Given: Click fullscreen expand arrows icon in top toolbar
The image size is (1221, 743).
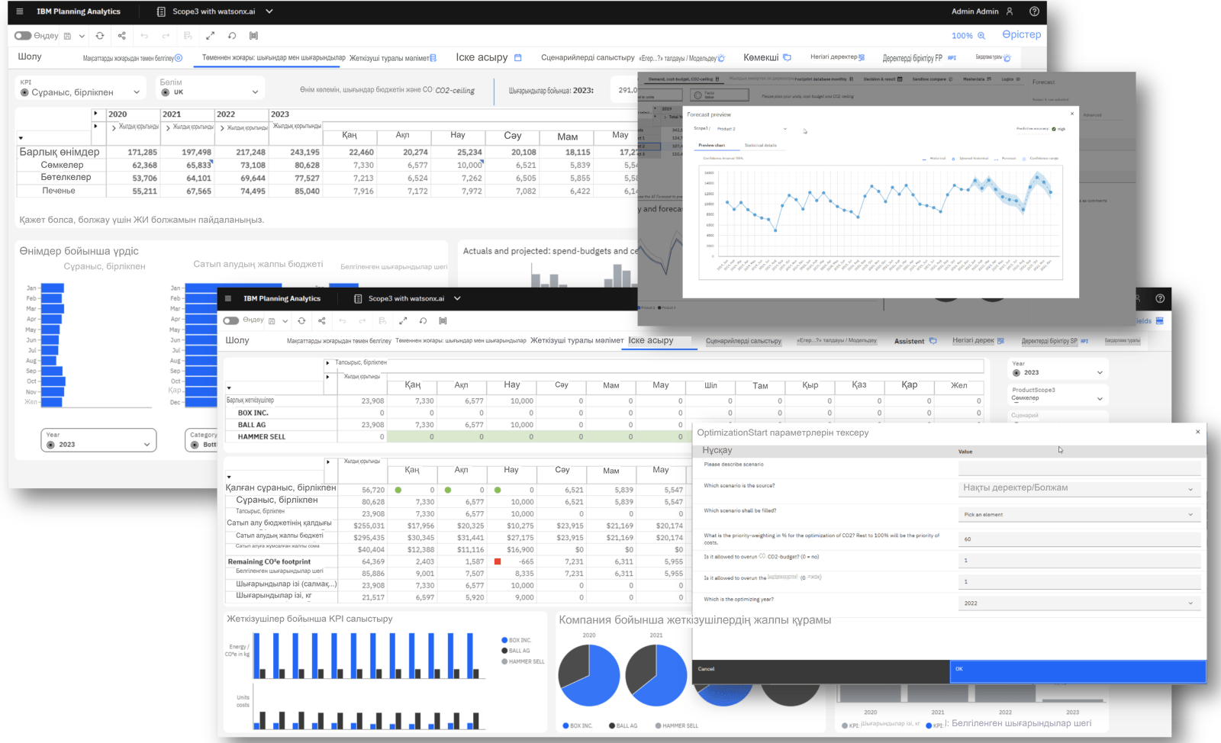Looking at the screenshot, I should point(210,36).
